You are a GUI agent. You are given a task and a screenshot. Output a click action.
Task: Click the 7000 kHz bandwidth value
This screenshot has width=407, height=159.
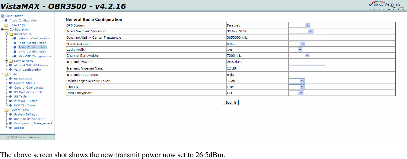(234, 56)
